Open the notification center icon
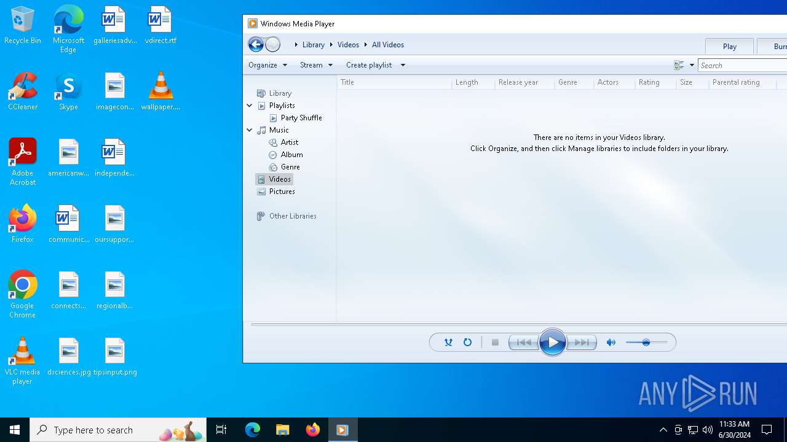The height and width of the screenshot is (442, 787). pos(767,430)
